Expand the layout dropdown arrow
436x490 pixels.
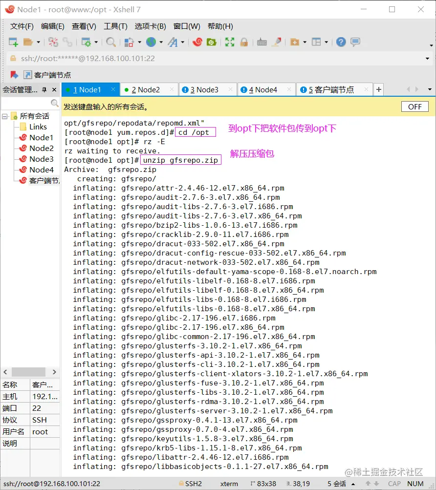coord(326,42)
